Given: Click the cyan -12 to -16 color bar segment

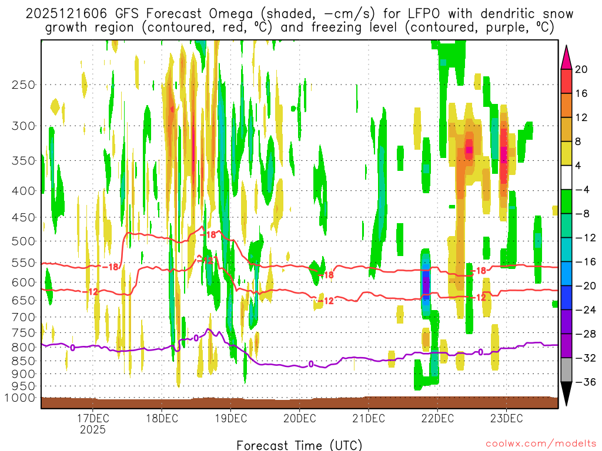Looking at the screenshot, I should 566,250.
